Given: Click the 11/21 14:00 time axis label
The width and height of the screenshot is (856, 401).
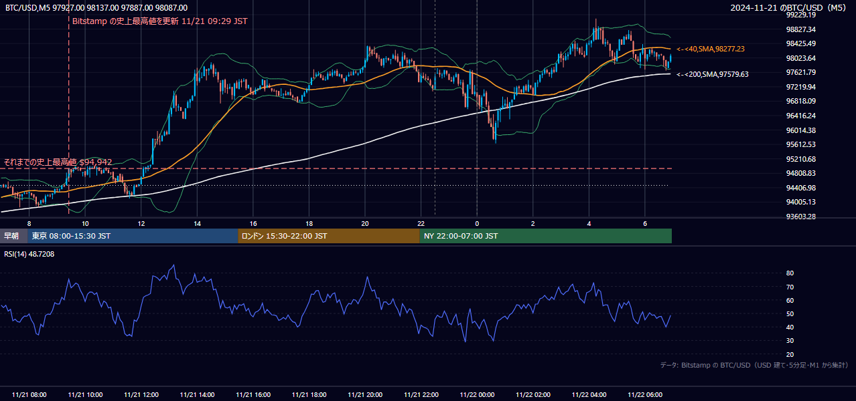Looking at the screenshot, I should [197, 395].
